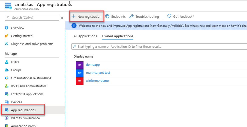Click the blue info icon in the welcome banner
This screenshot has height=127, width=247.
tap(74, 25)
